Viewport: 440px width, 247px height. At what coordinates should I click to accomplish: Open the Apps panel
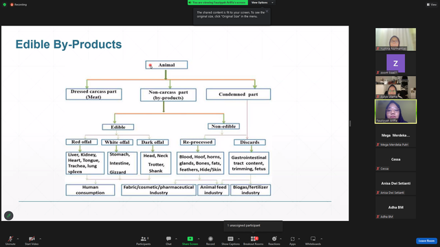click(x=292, y=240)
